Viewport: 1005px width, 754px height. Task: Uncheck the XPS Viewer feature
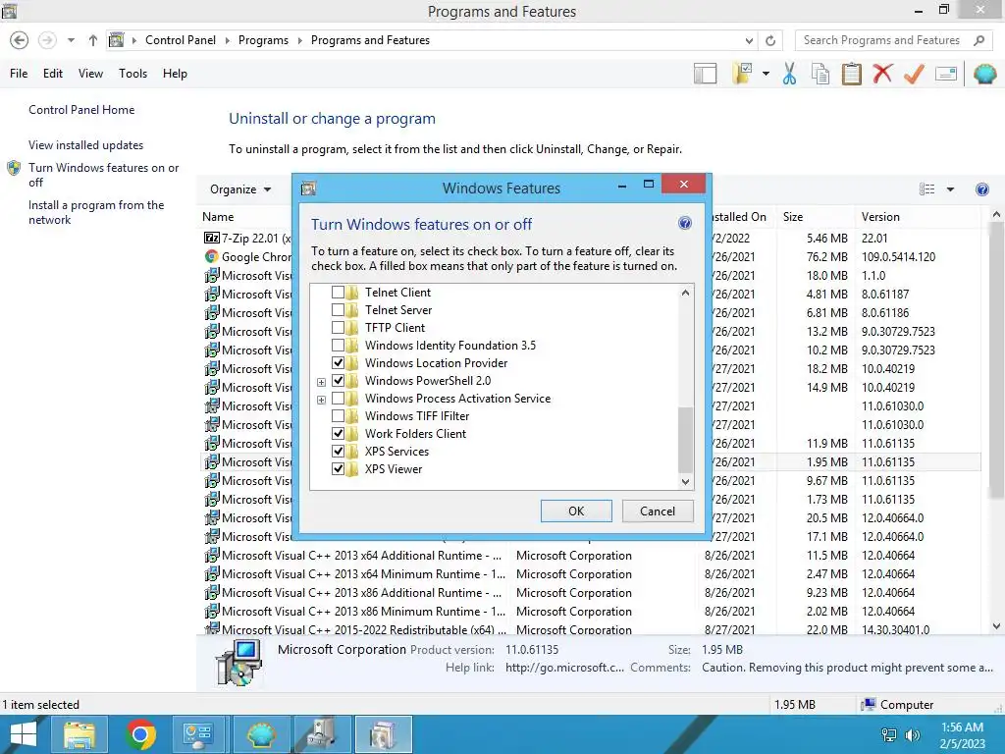(338, 468)
